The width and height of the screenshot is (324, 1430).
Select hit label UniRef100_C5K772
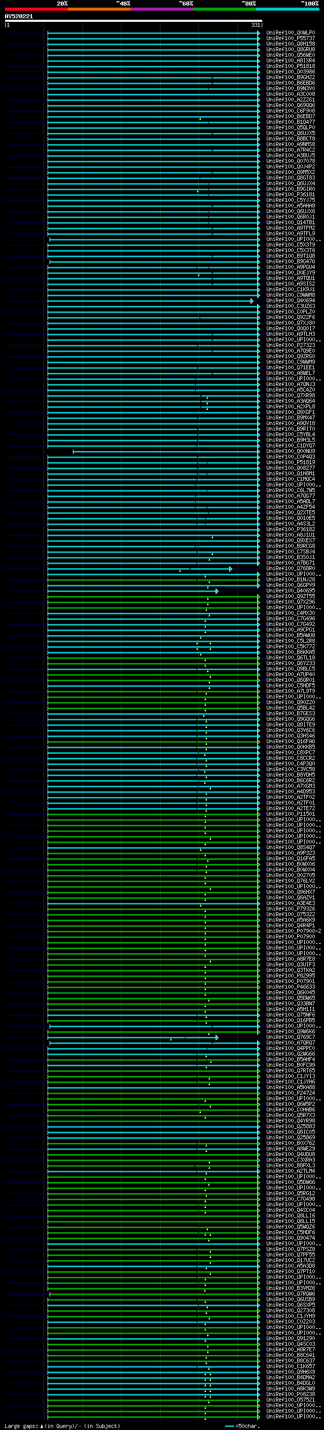click(291, 647)
